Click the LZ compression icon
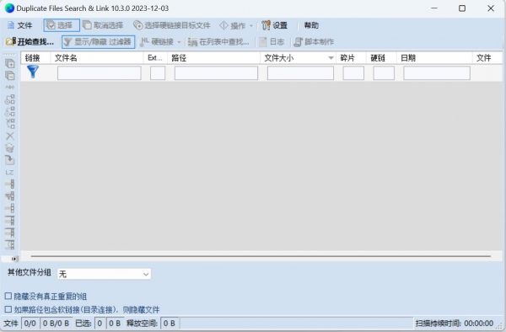The image size is (506, 332). (9, 173)
